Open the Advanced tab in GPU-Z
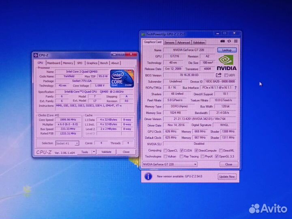Screen dimensions: 292x219 183,43
